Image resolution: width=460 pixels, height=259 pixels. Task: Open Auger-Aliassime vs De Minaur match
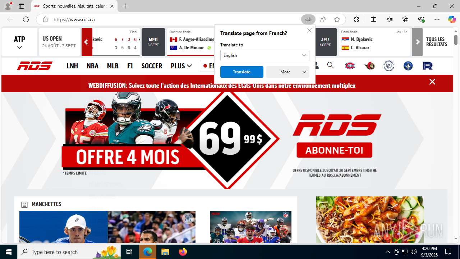tap(191, 42)
